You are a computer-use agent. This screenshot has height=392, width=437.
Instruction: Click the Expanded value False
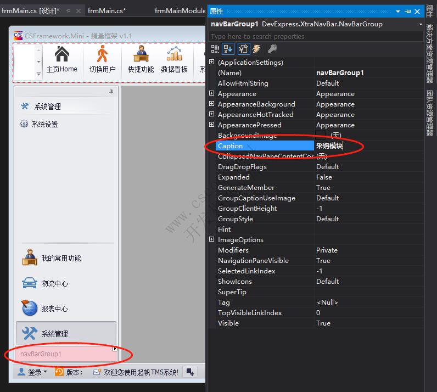[324, 177]
